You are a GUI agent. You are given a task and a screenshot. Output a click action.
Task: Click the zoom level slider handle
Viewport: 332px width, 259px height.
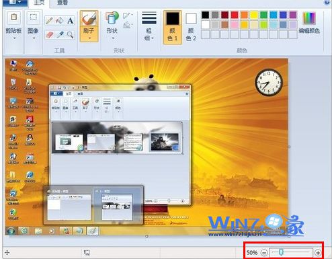click(281, 252)
